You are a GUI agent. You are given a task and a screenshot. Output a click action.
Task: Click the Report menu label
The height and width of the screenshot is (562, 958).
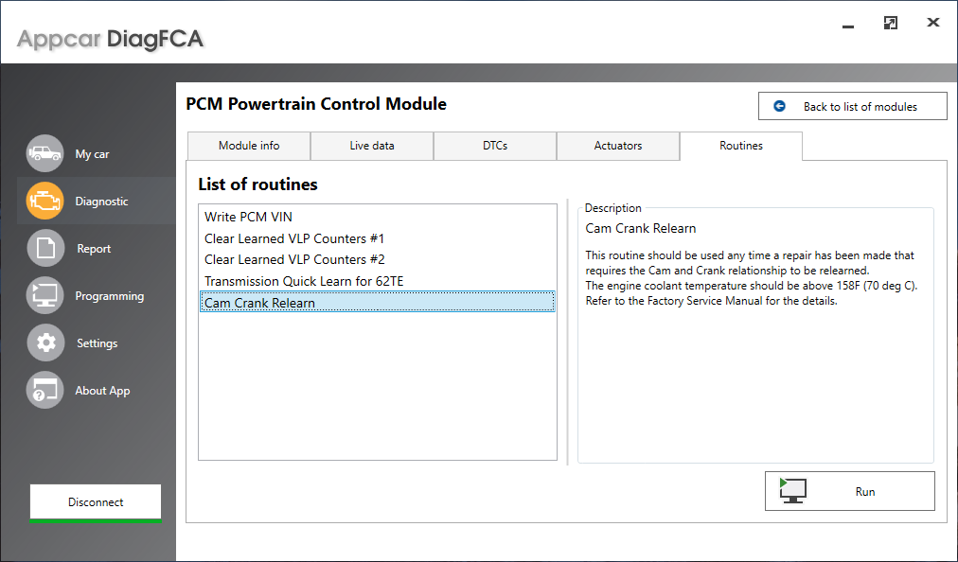pyautogui.click(x=94, y=249)
